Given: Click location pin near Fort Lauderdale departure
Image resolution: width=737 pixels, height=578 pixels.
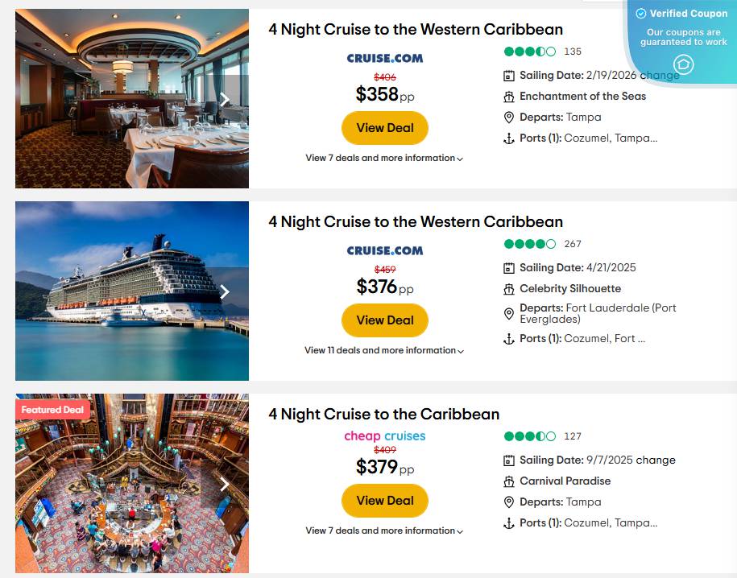Looking at the screenshot, I should coord(509,313).
